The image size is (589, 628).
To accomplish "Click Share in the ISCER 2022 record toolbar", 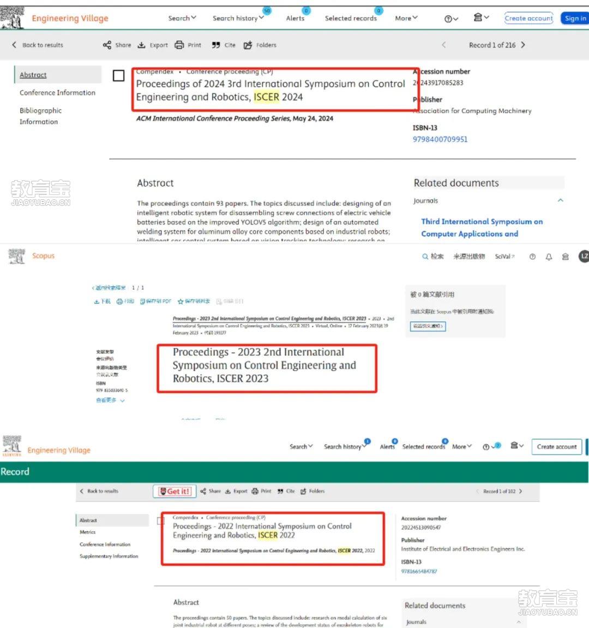I will click(211, 491).
